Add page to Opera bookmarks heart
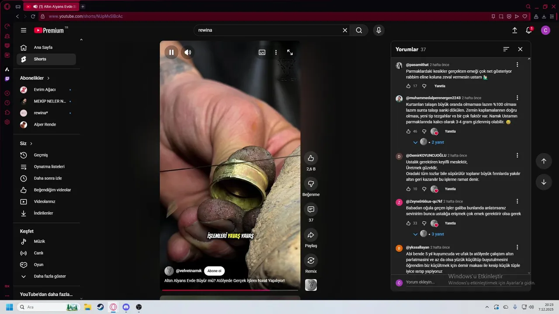The width and height of the screenshot is (559, 314). pos(524,17)
